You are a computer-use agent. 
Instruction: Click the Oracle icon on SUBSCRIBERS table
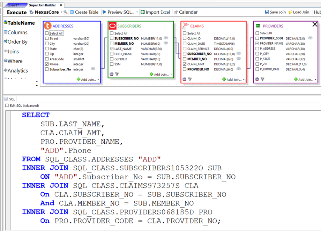[x=112, y=26]
